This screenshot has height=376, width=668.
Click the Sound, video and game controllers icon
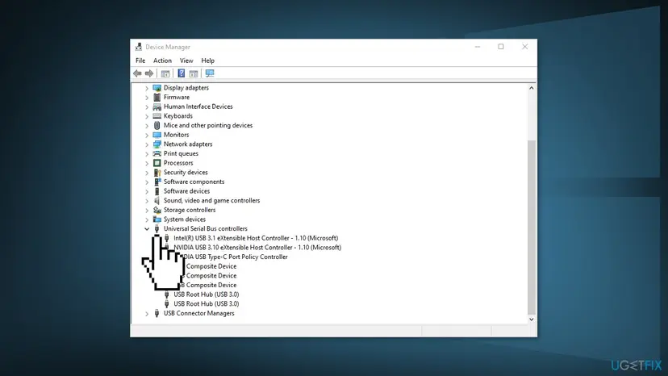(x=157, y=200)
